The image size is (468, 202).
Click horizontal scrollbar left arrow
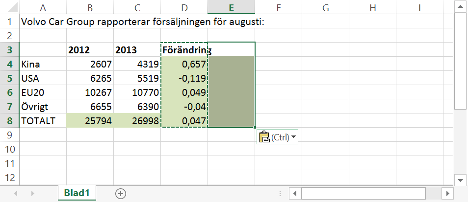tap(295, 194)
